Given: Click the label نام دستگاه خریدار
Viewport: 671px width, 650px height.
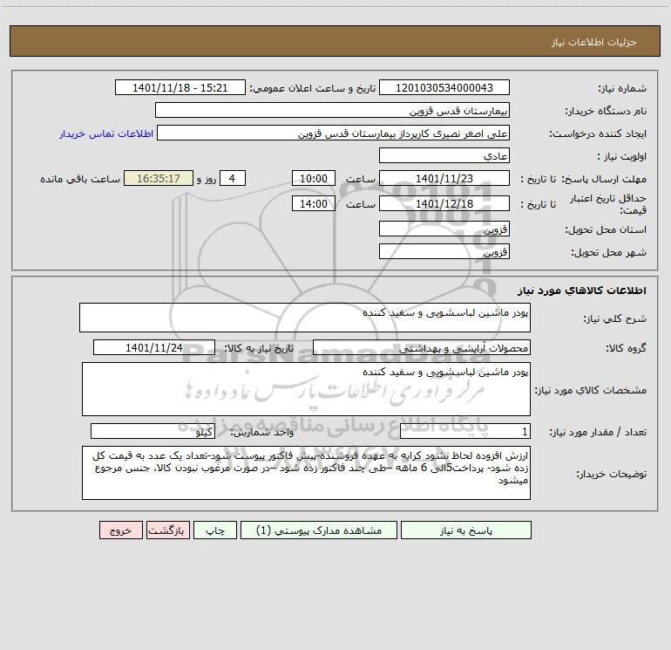Looking at the screenshot, I should (x=606, y=111).
